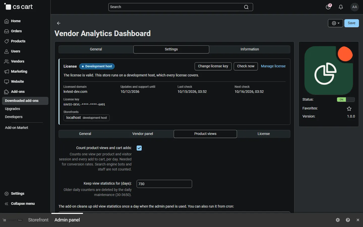
Task: Toggle the add-on Status switch
Action: point(346,100)
